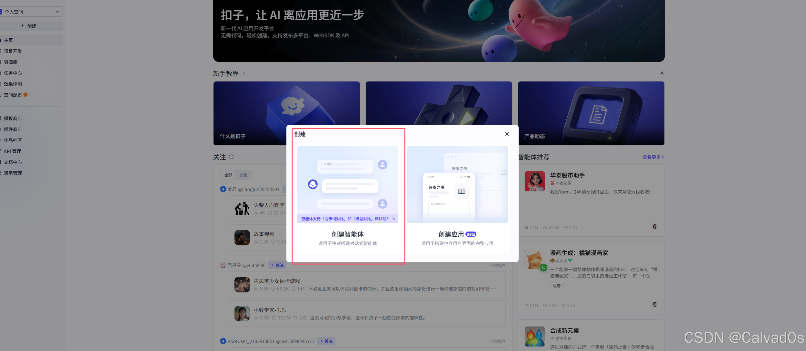
Task: Close the 创建 dialog with X
Action: [507, 134]
